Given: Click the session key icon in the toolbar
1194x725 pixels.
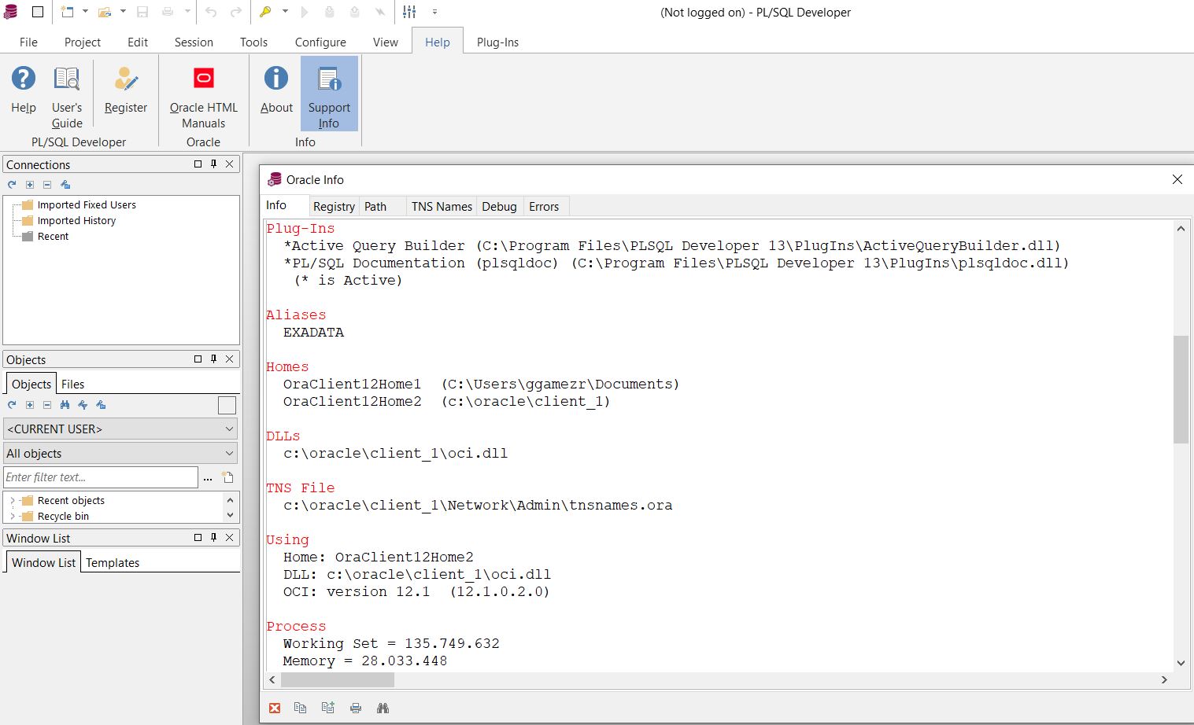Looking at the screenshot, I should [x=267, y=12].
